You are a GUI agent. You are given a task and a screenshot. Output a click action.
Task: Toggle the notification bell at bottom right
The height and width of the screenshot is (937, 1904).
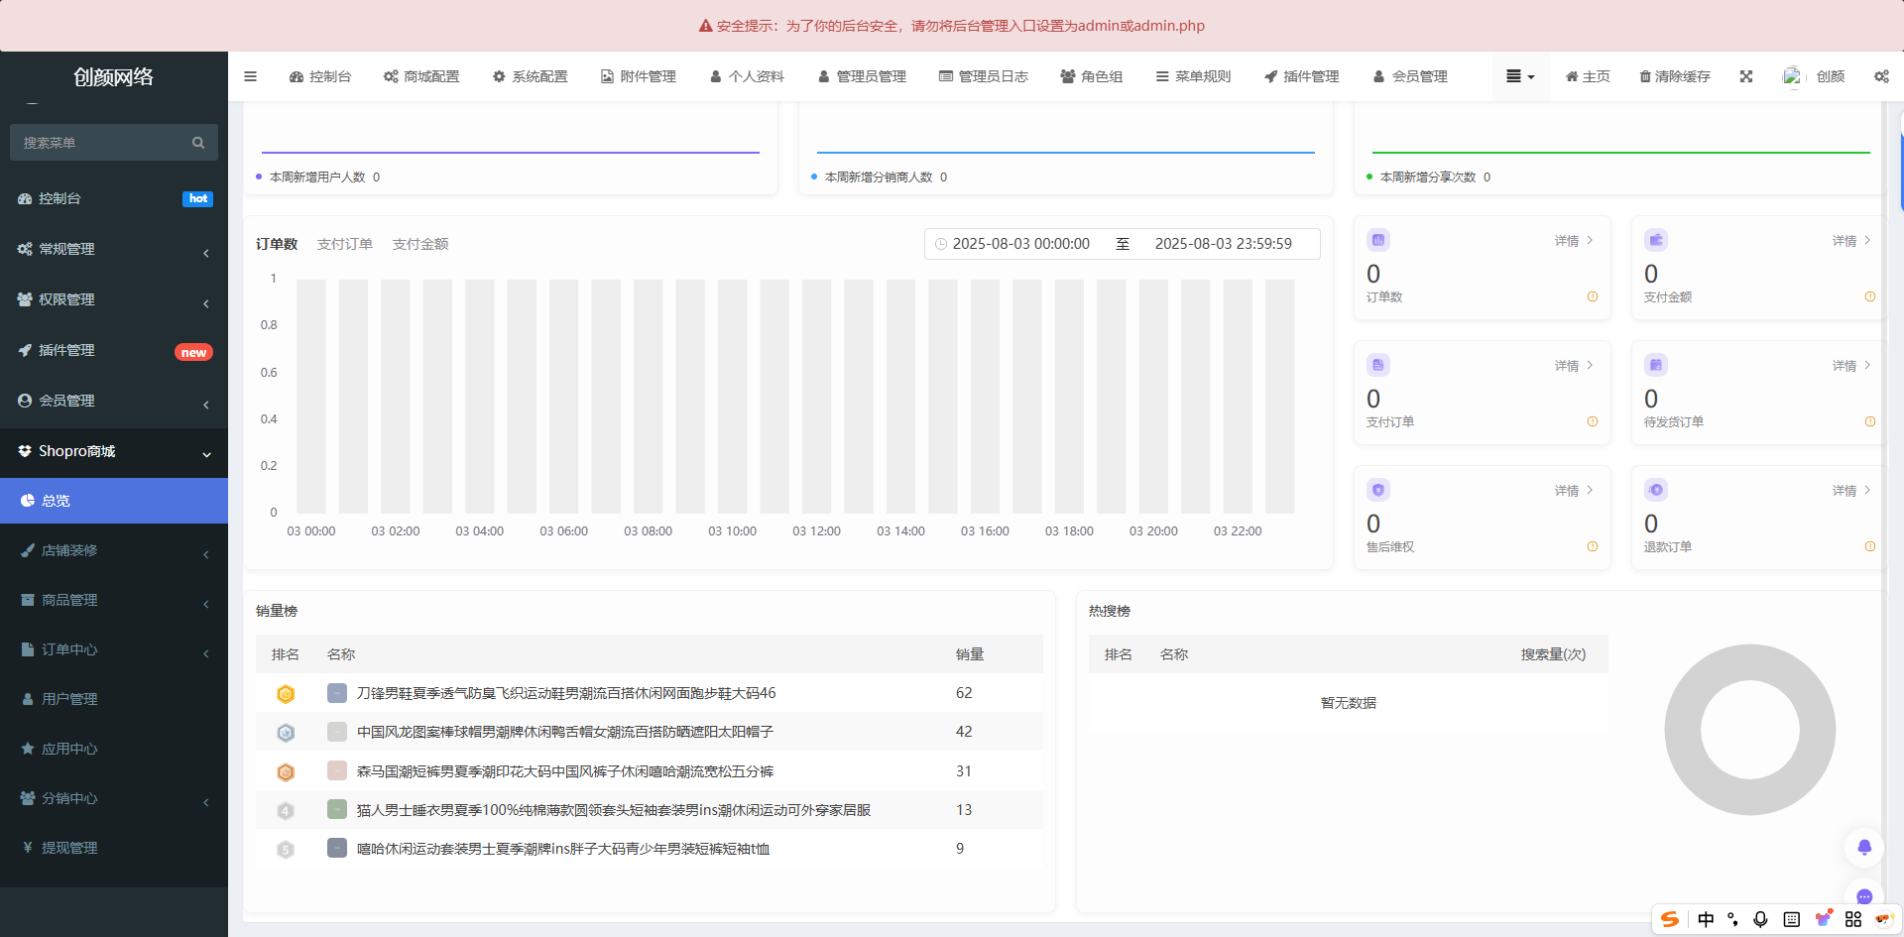(1865, 848)
